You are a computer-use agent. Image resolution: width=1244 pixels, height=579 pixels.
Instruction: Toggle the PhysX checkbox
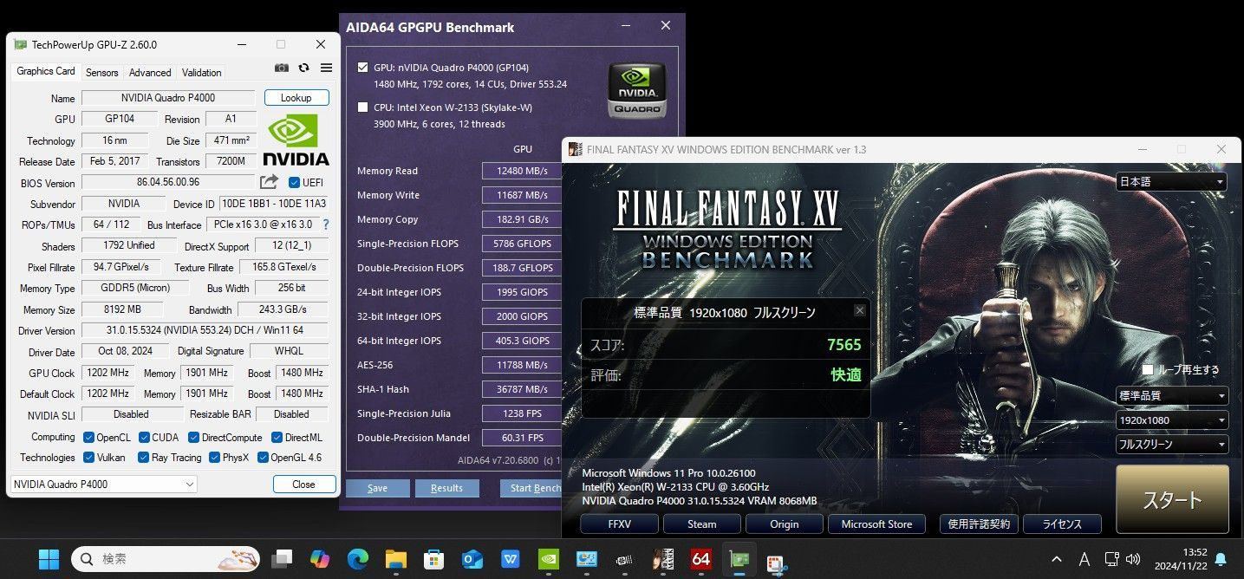(x=214, y=458)
